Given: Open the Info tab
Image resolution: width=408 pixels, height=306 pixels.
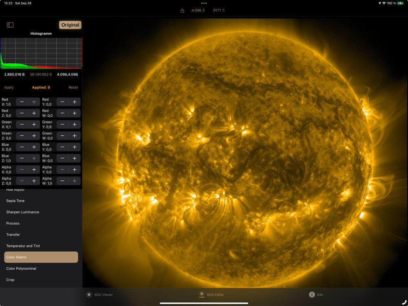Looking at the screenshot, I should point(316,295).
